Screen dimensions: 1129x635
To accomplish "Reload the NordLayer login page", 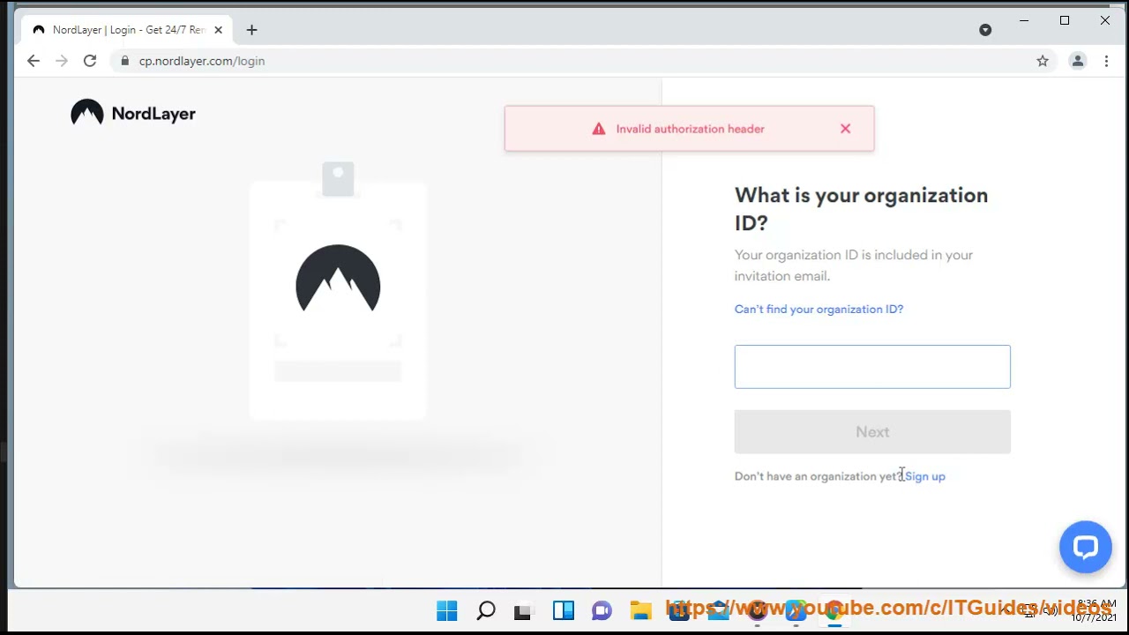I will click(90, 61).
